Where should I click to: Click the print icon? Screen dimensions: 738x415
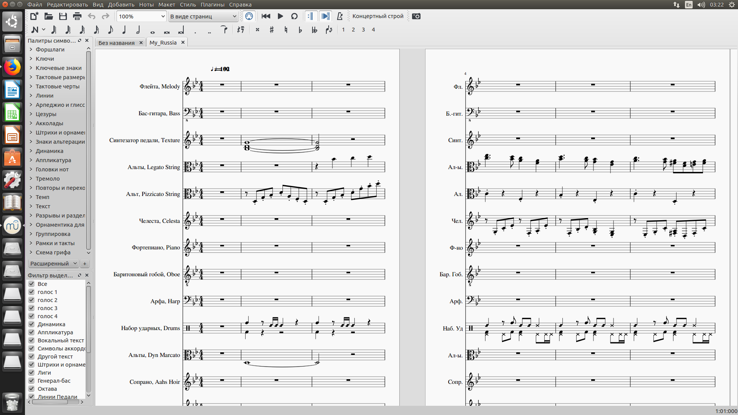tap(77, 16)
